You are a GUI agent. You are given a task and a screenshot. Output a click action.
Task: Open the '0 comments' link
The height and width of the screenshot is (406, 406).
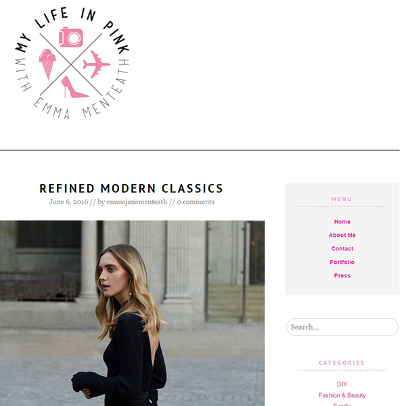(196, 202)
